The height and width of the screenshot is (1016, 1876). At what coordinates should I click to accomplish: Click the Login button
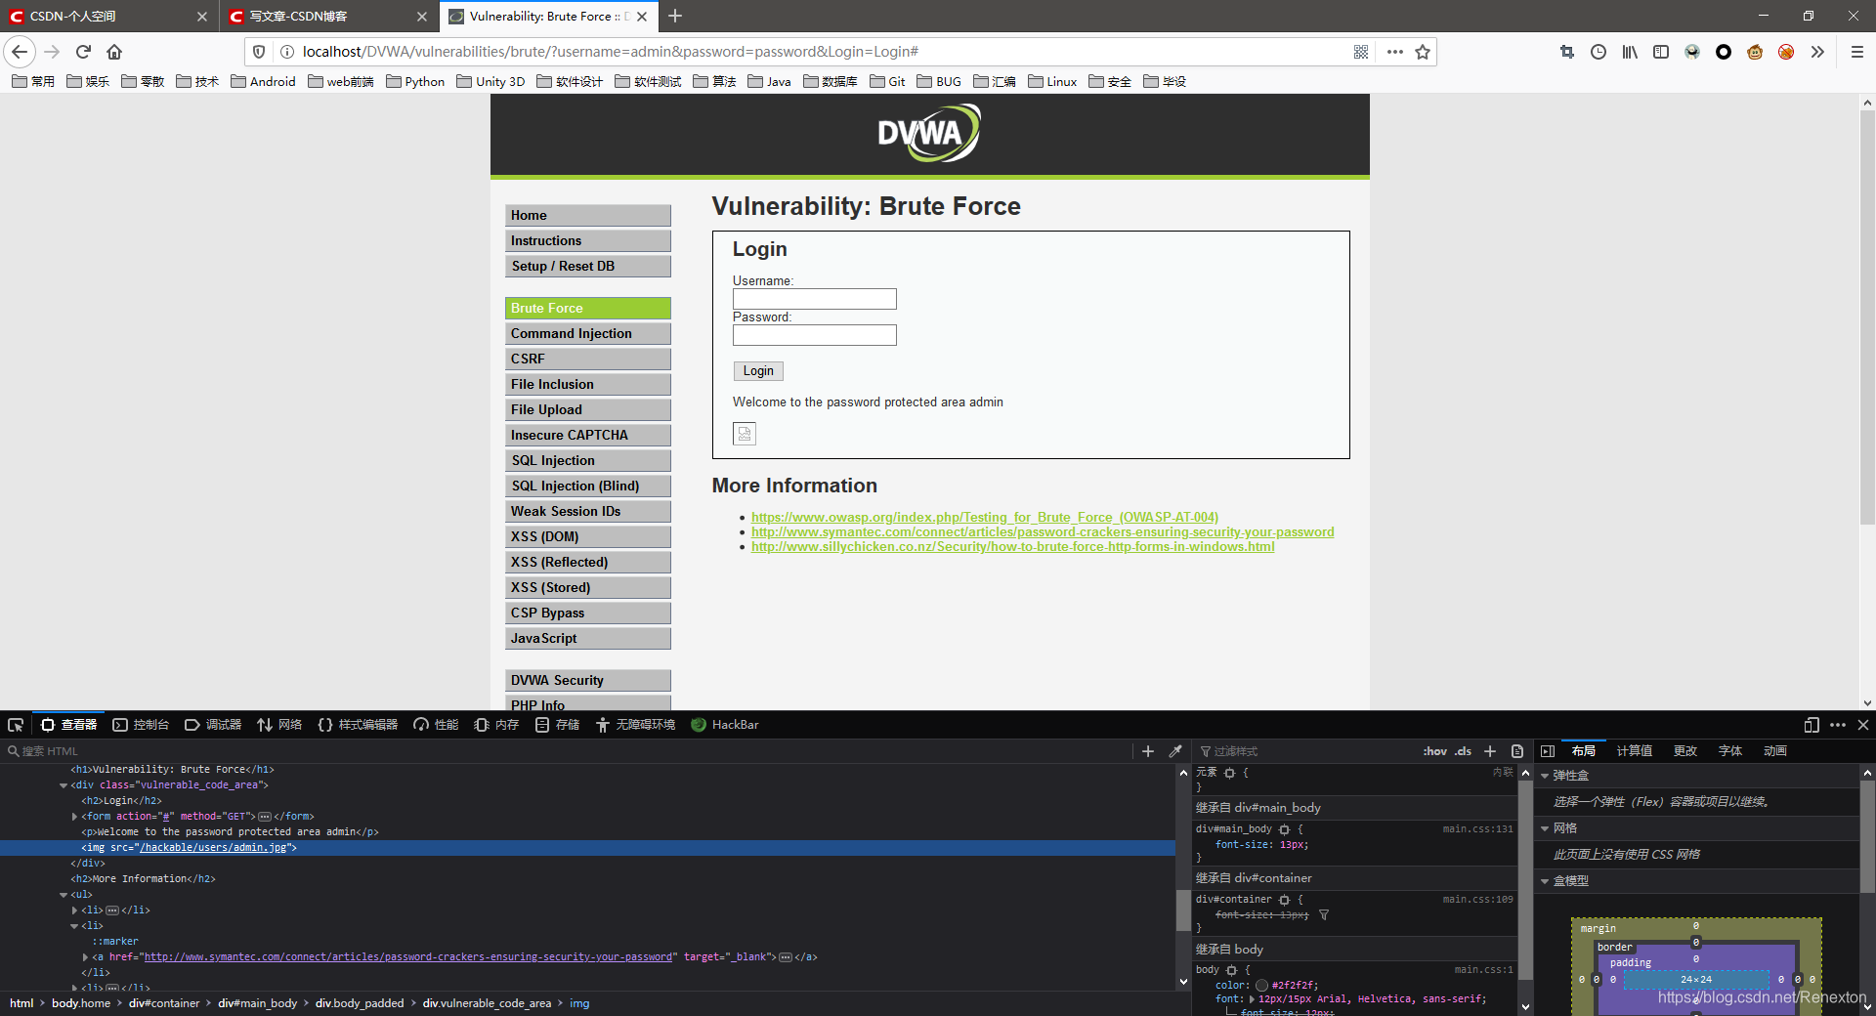(x=758, y=371)
